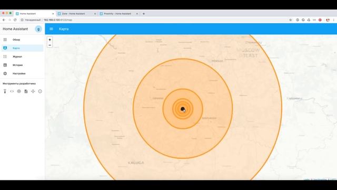
Task: Open the История history sidebar item
Action: click(x=22, y=65)
